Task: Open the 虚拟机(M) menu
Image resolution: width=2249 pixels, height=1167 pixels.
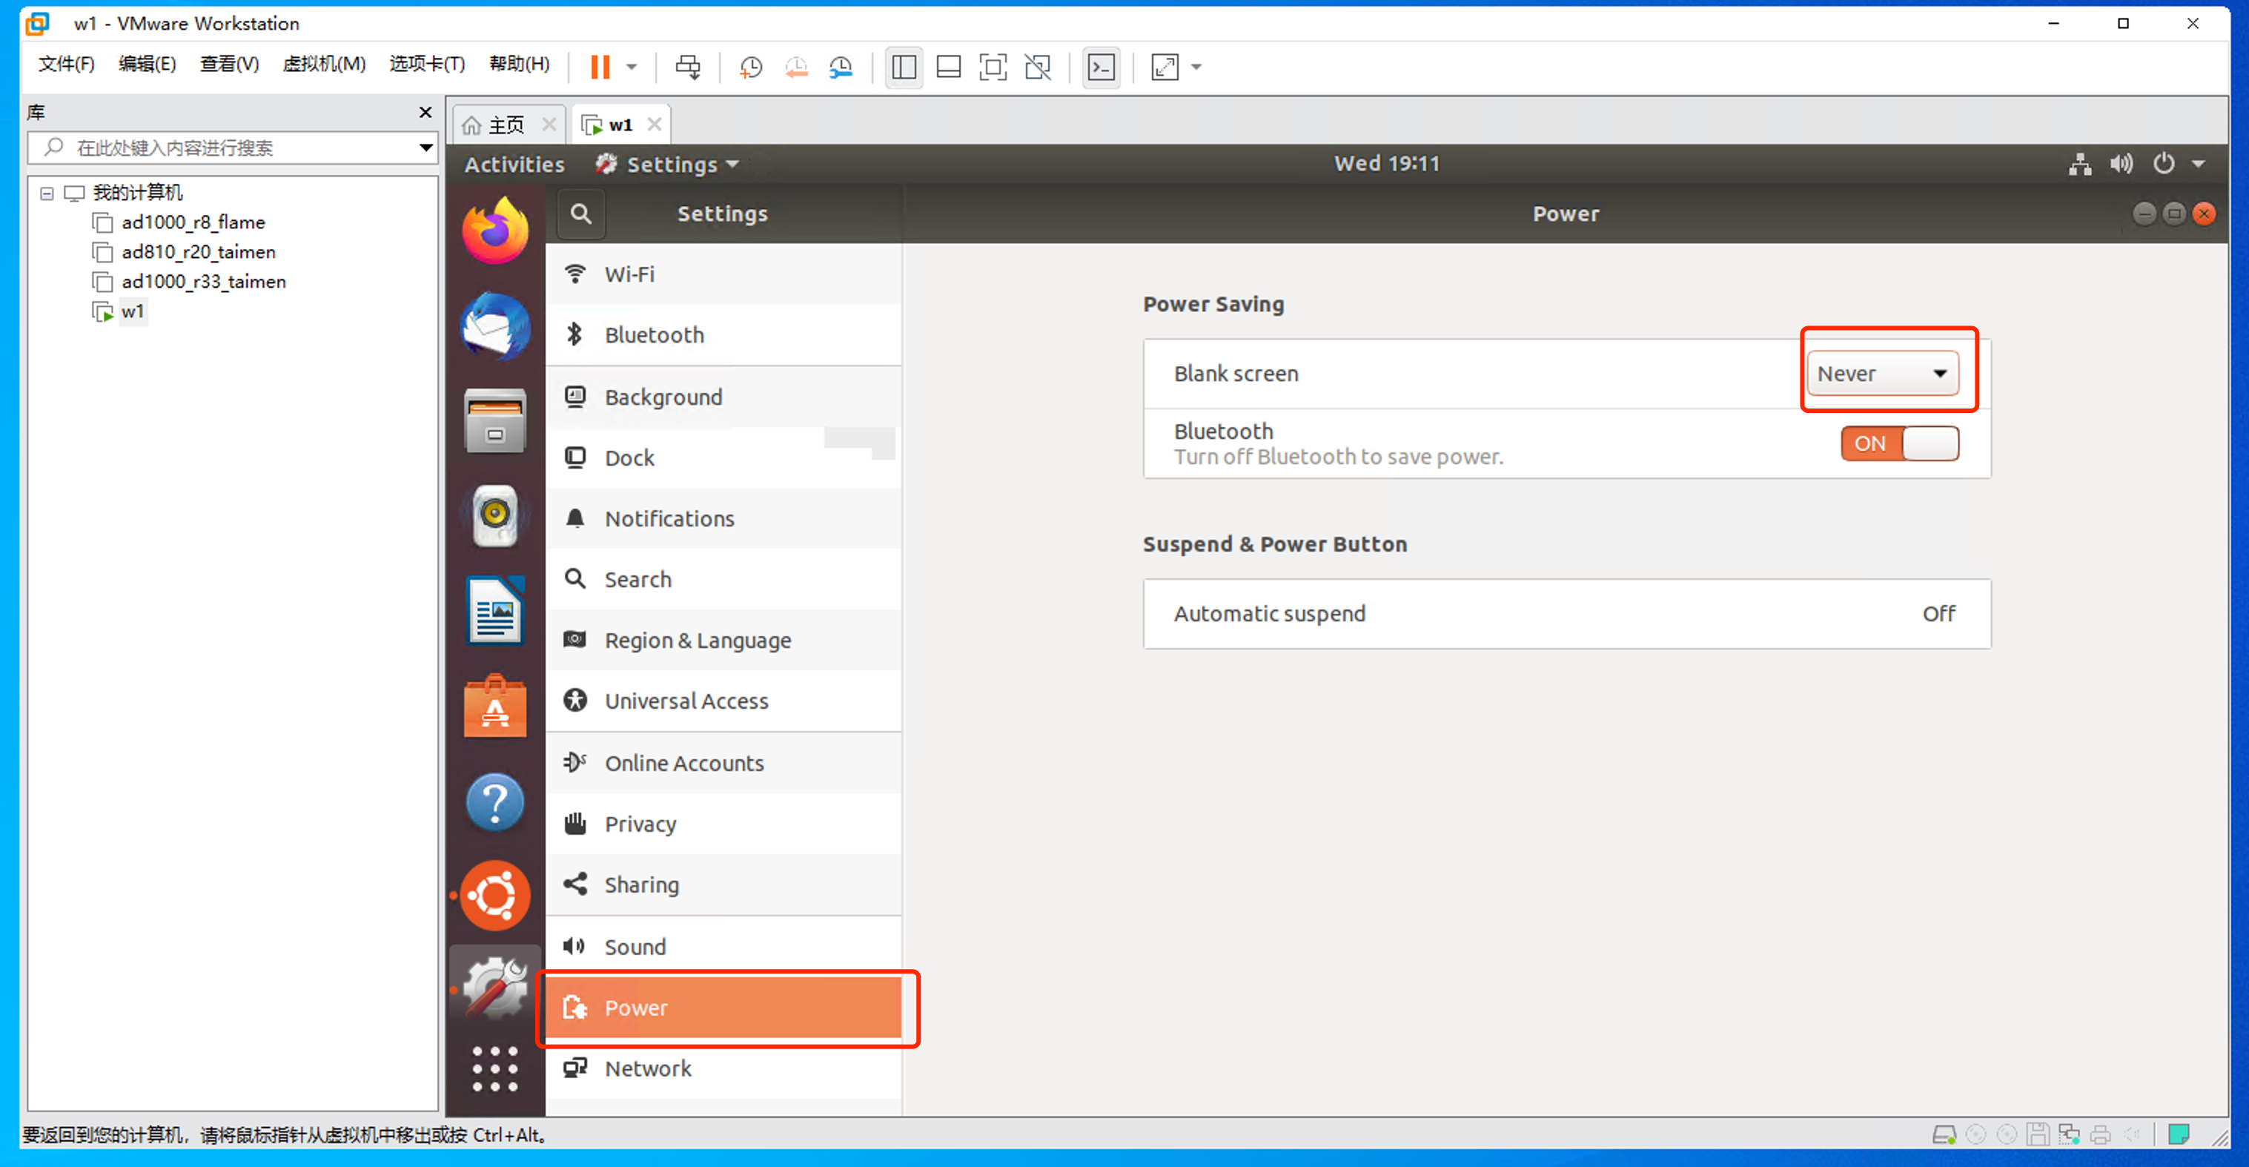Action: 324,64
